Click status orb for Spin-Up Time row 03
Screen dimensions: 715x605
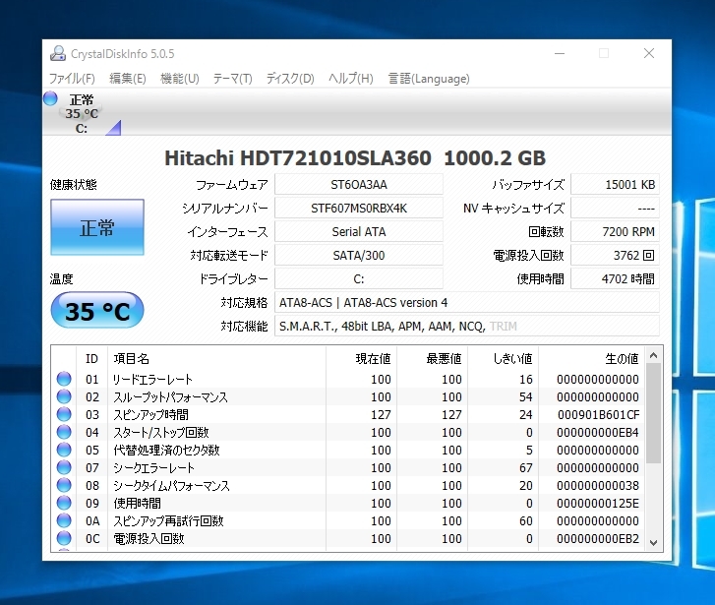[x=64, y=414]
